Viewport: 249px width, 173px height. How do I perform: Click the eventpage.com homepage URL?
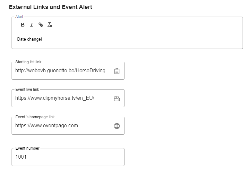coord(47,125)
